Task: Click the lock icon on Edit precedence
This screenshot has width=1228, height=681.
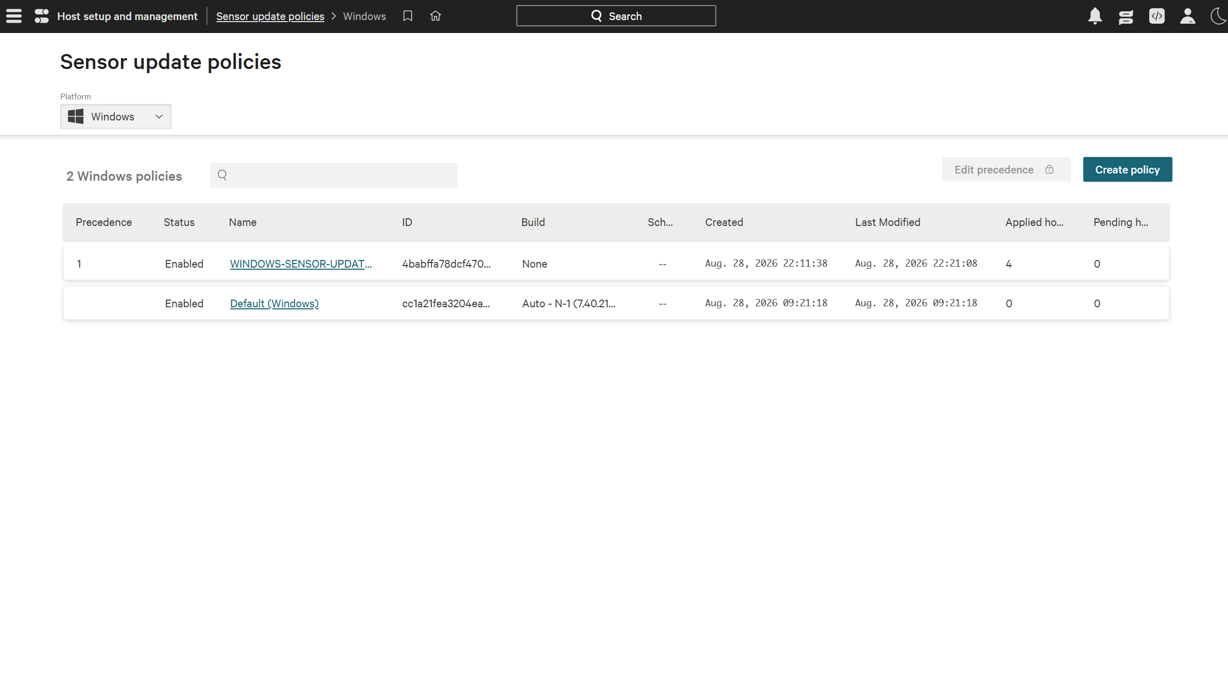Action: tap(1049, 169)
